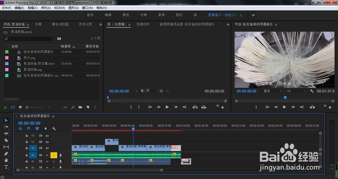The image size is (338, 179).
Task: Toggle Linked Selection in timeline
Action: (37, 129)
